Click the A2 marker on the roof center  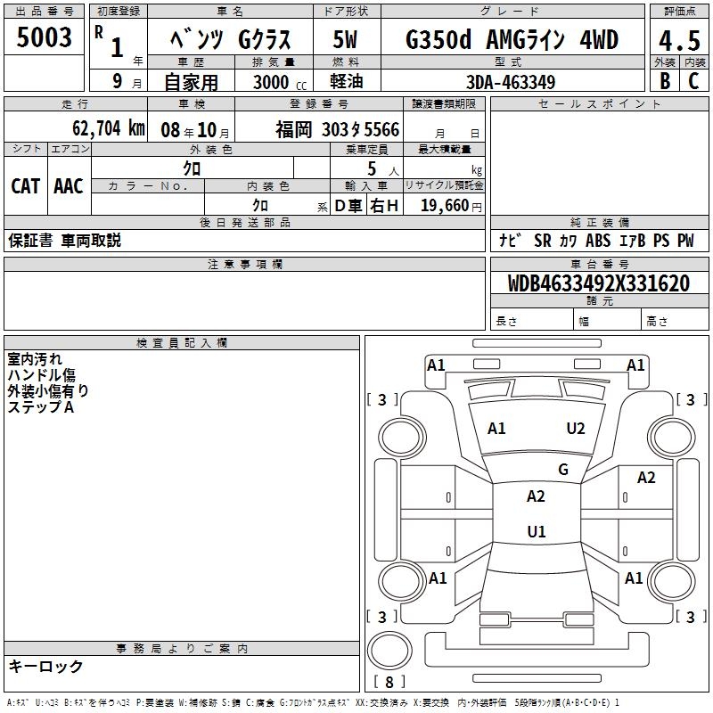(x=536, y=496)
